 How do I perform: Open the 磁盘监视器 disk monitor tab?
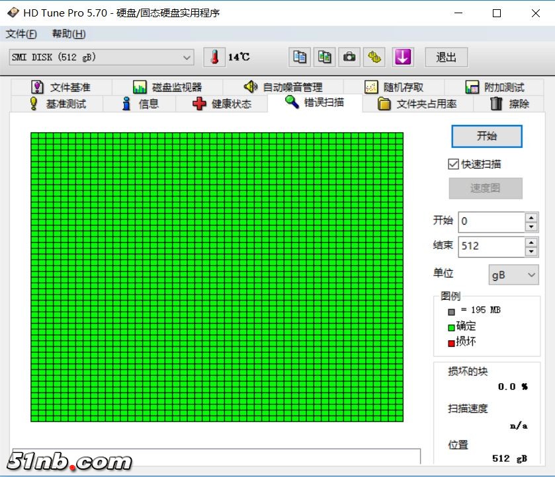pos(167,87)
